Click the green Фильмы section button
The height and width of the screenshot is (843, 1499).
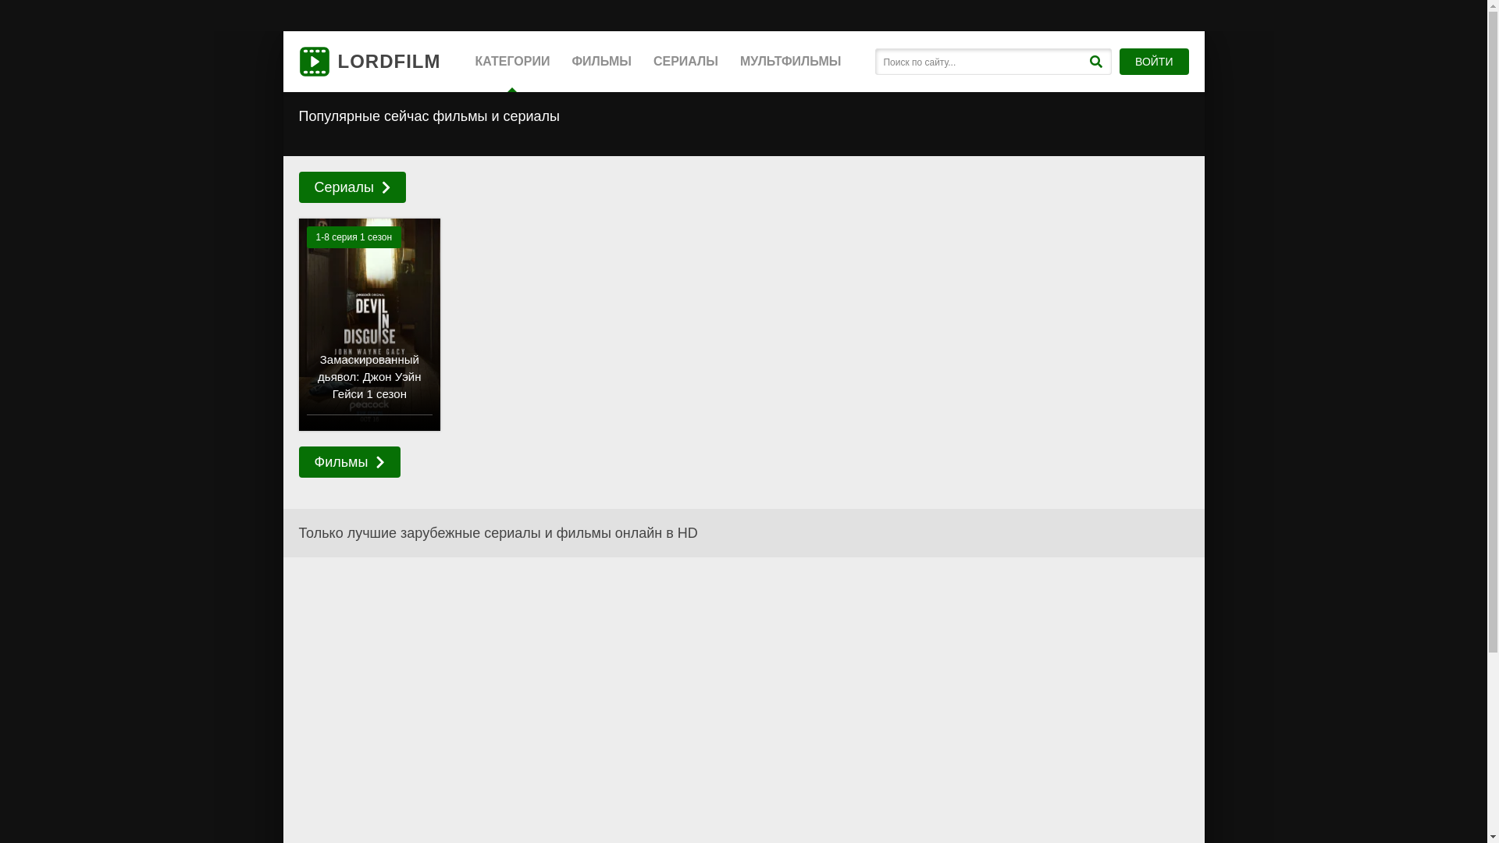(341, 462)
